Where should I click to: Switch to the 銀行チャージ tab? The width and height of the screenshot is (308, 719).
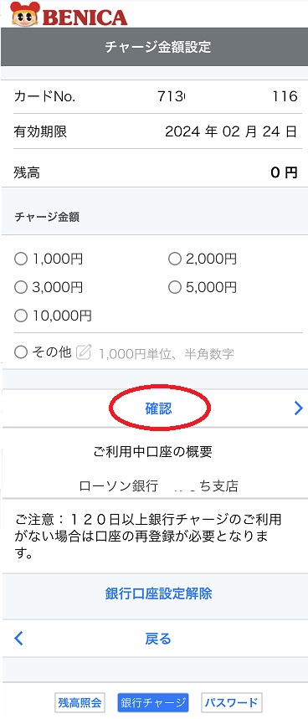point(153,702)
